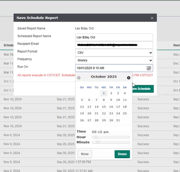Edit the Scheduled Report Name field
The height and width of the screenshot is (172, 180).
114,37
